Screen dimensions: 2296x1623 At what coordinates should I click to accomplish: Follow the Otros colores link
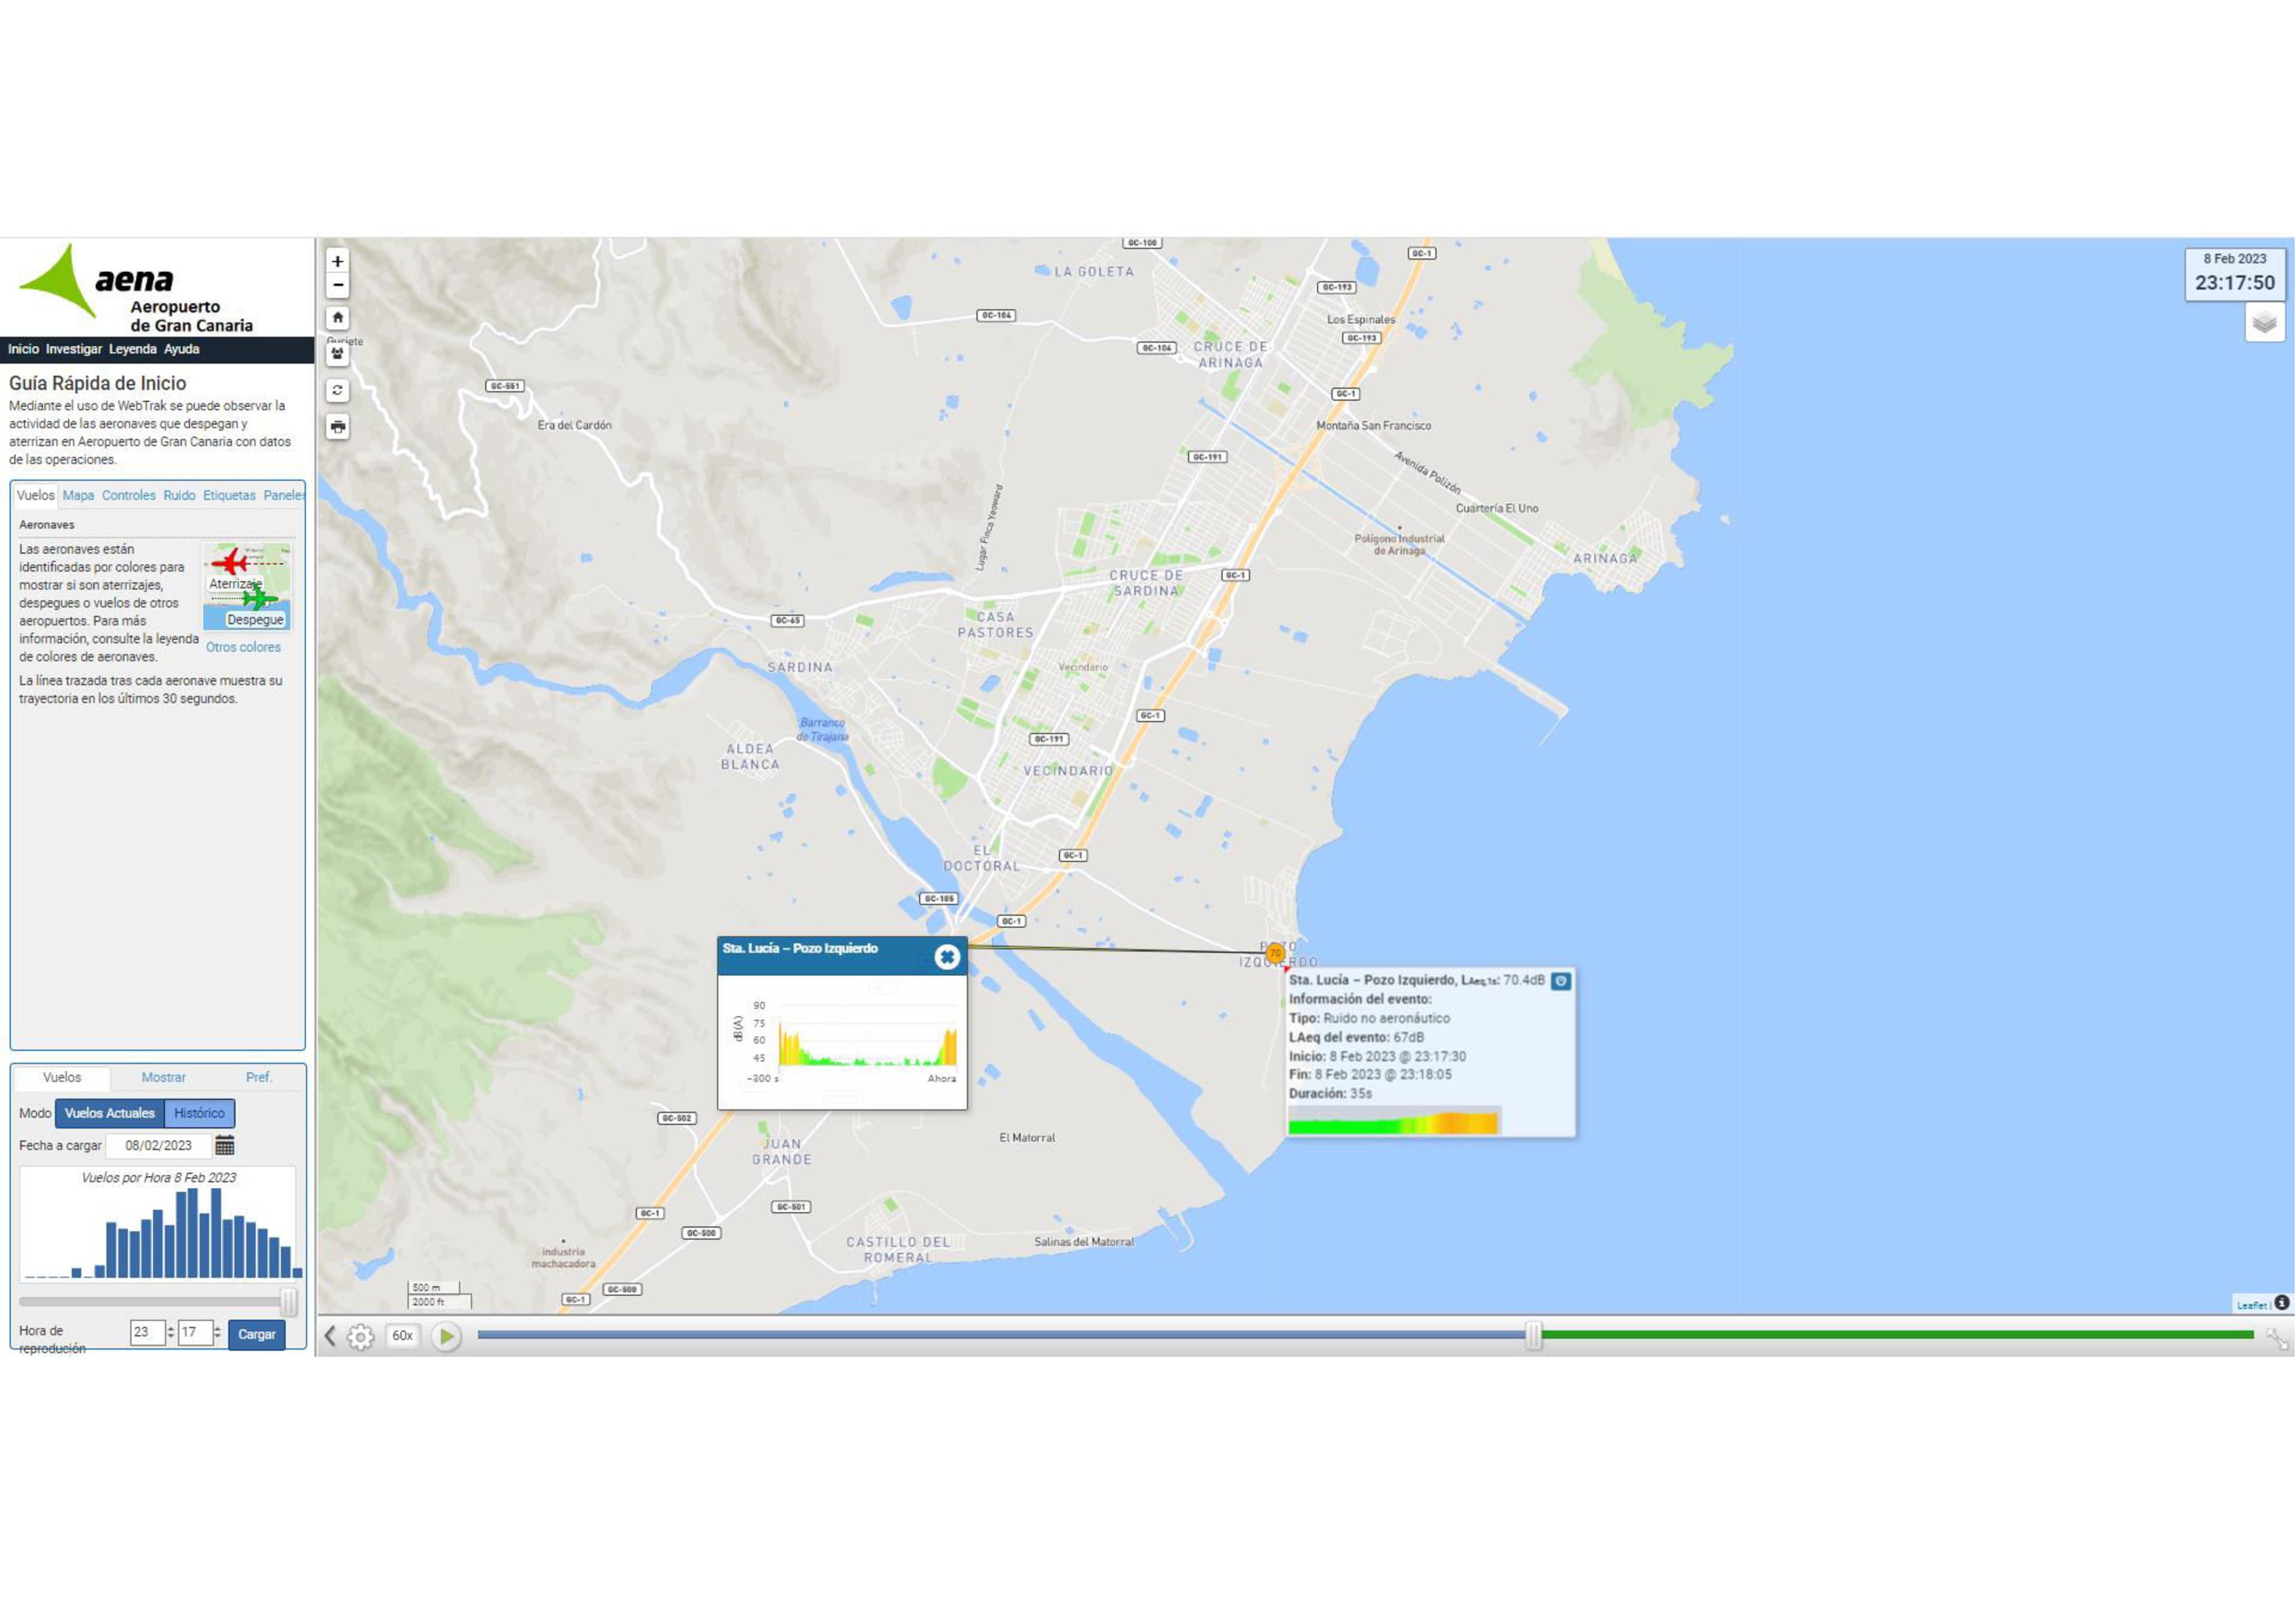click(x=243, y=646)
